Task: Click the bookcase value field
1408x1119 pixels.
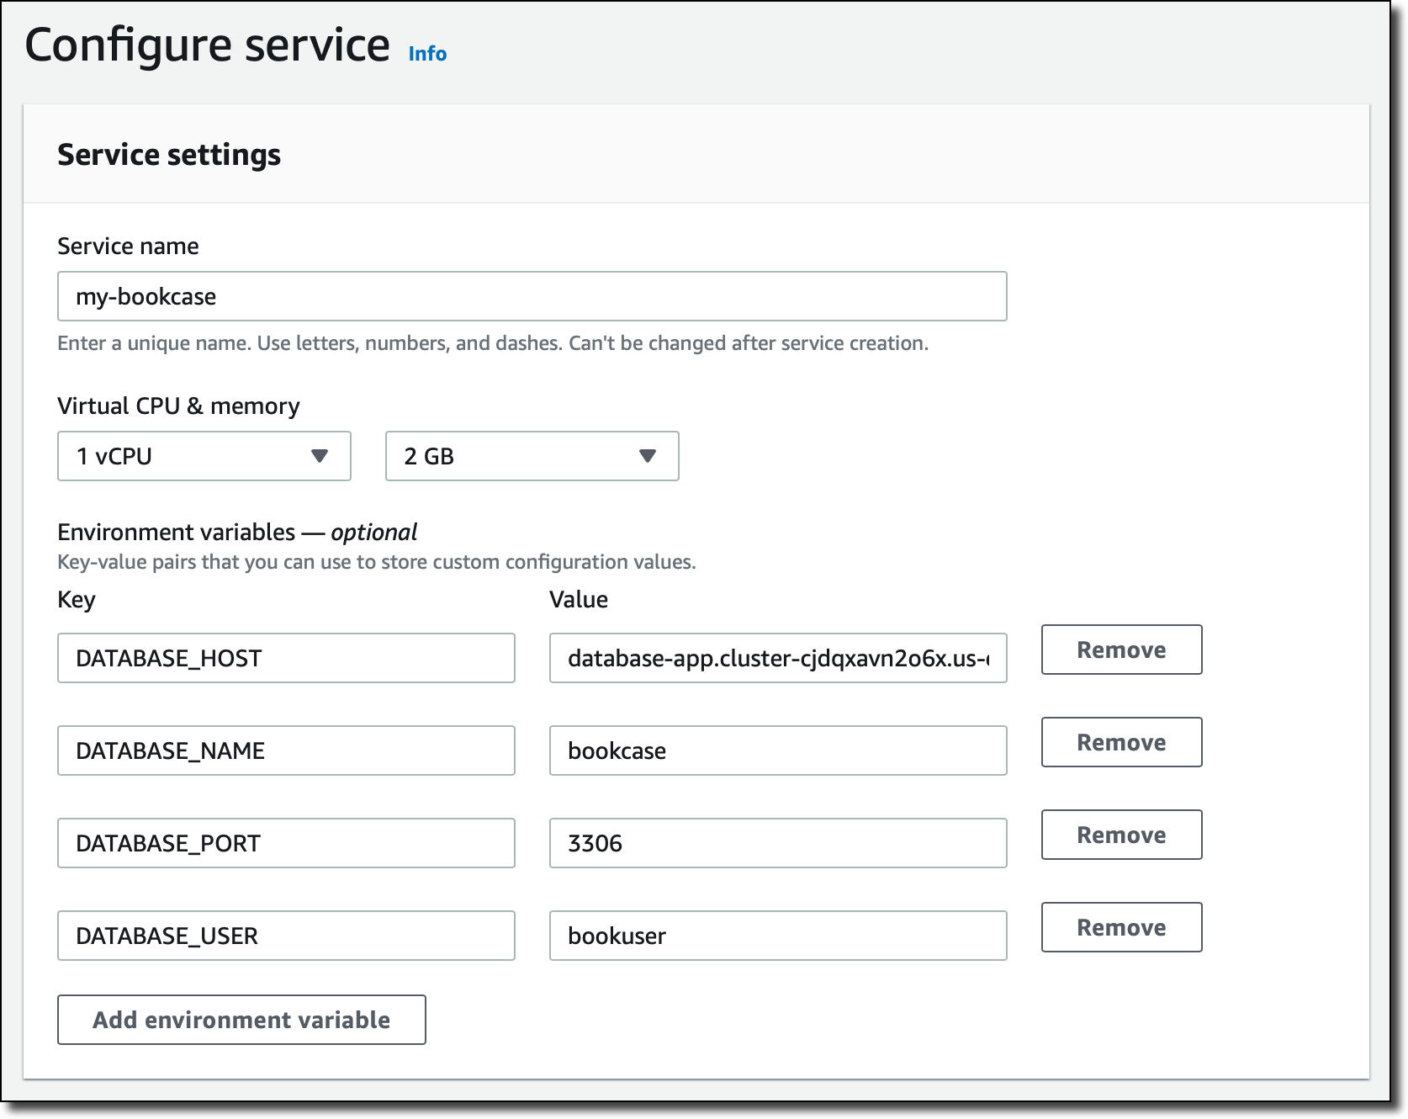Action: (x=777, y=750)
